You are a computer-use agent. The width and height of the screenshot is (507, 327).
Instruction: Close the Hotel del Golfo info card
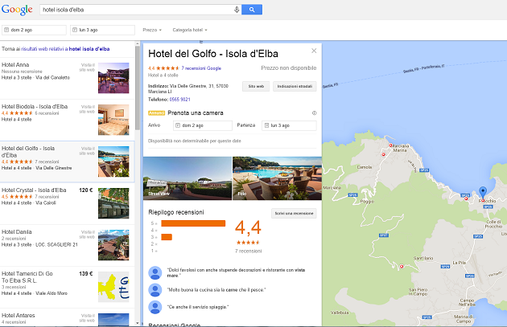[315, 51]
